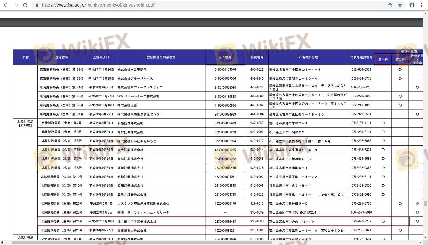Focus the fsa.go.jp address bar URL
The width and height of the screenshot is (428, 245).
pyautogui.click(x=98, y=5)
